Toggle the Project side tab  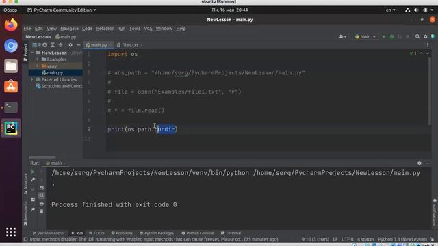(x=25, y=53)
